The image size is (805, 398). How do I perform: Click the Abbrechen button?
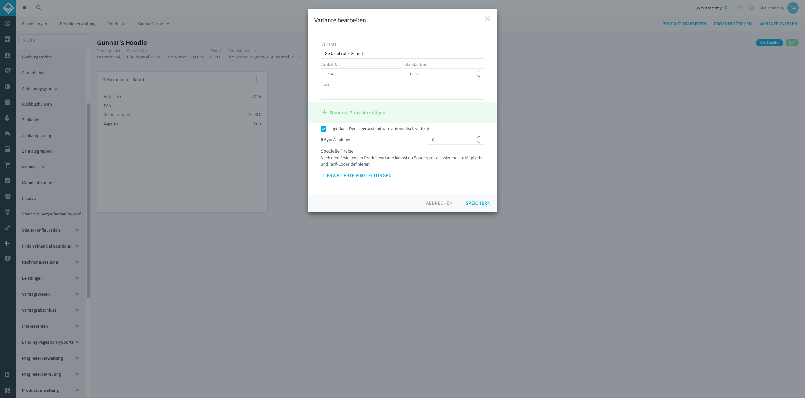439,203
